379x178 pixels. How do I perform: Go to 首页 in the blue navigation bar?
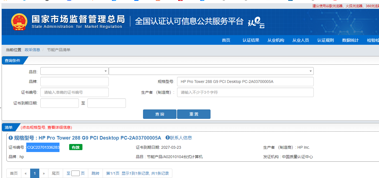tap(226, 40)
